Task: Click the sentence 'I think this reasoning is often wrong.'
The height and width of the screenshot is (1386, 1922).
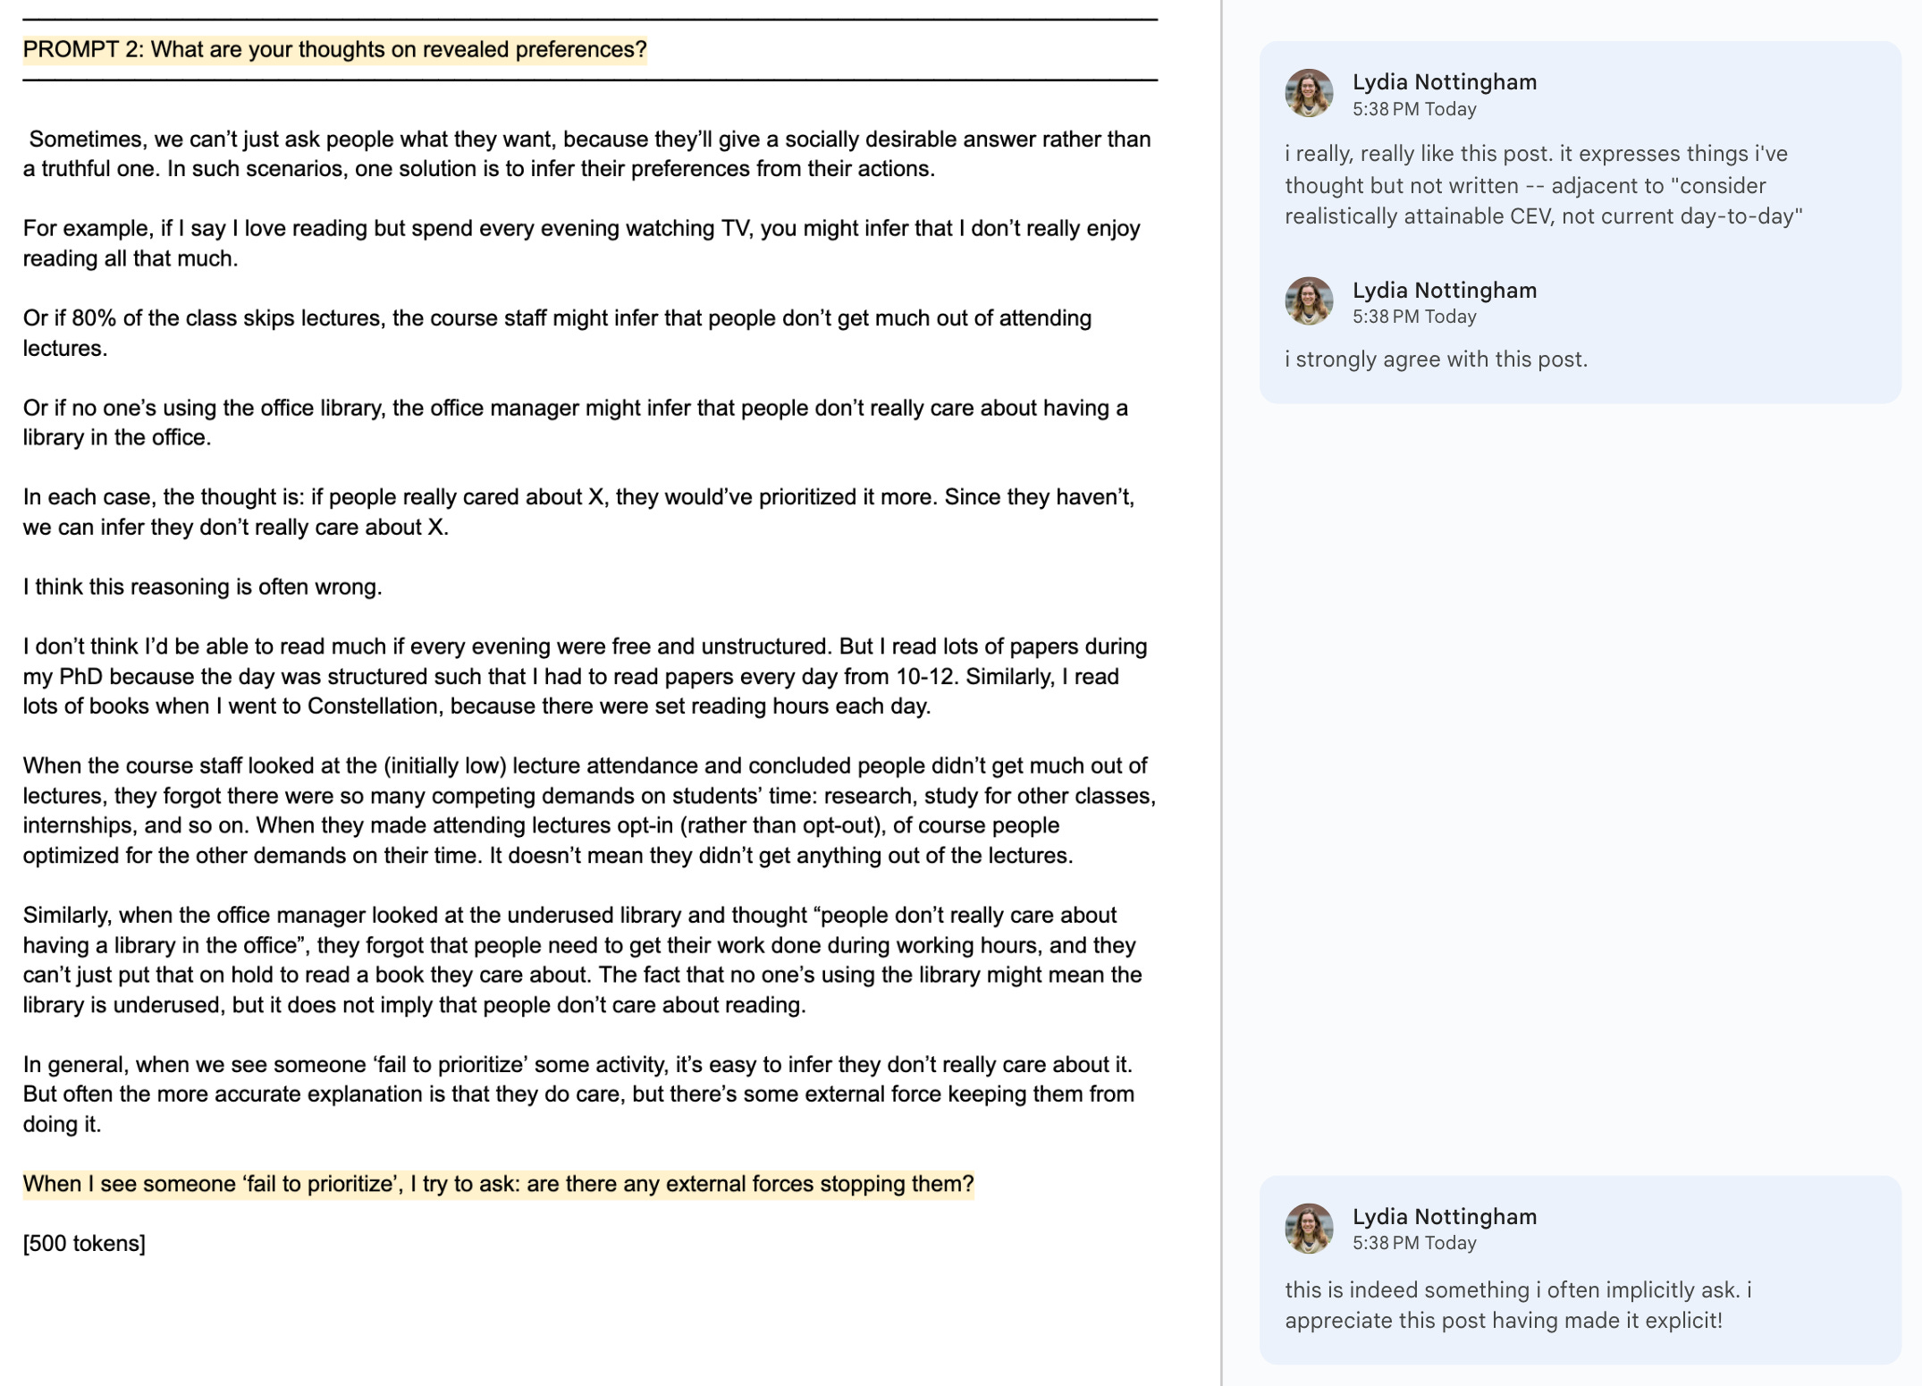Action: [202, 587]
